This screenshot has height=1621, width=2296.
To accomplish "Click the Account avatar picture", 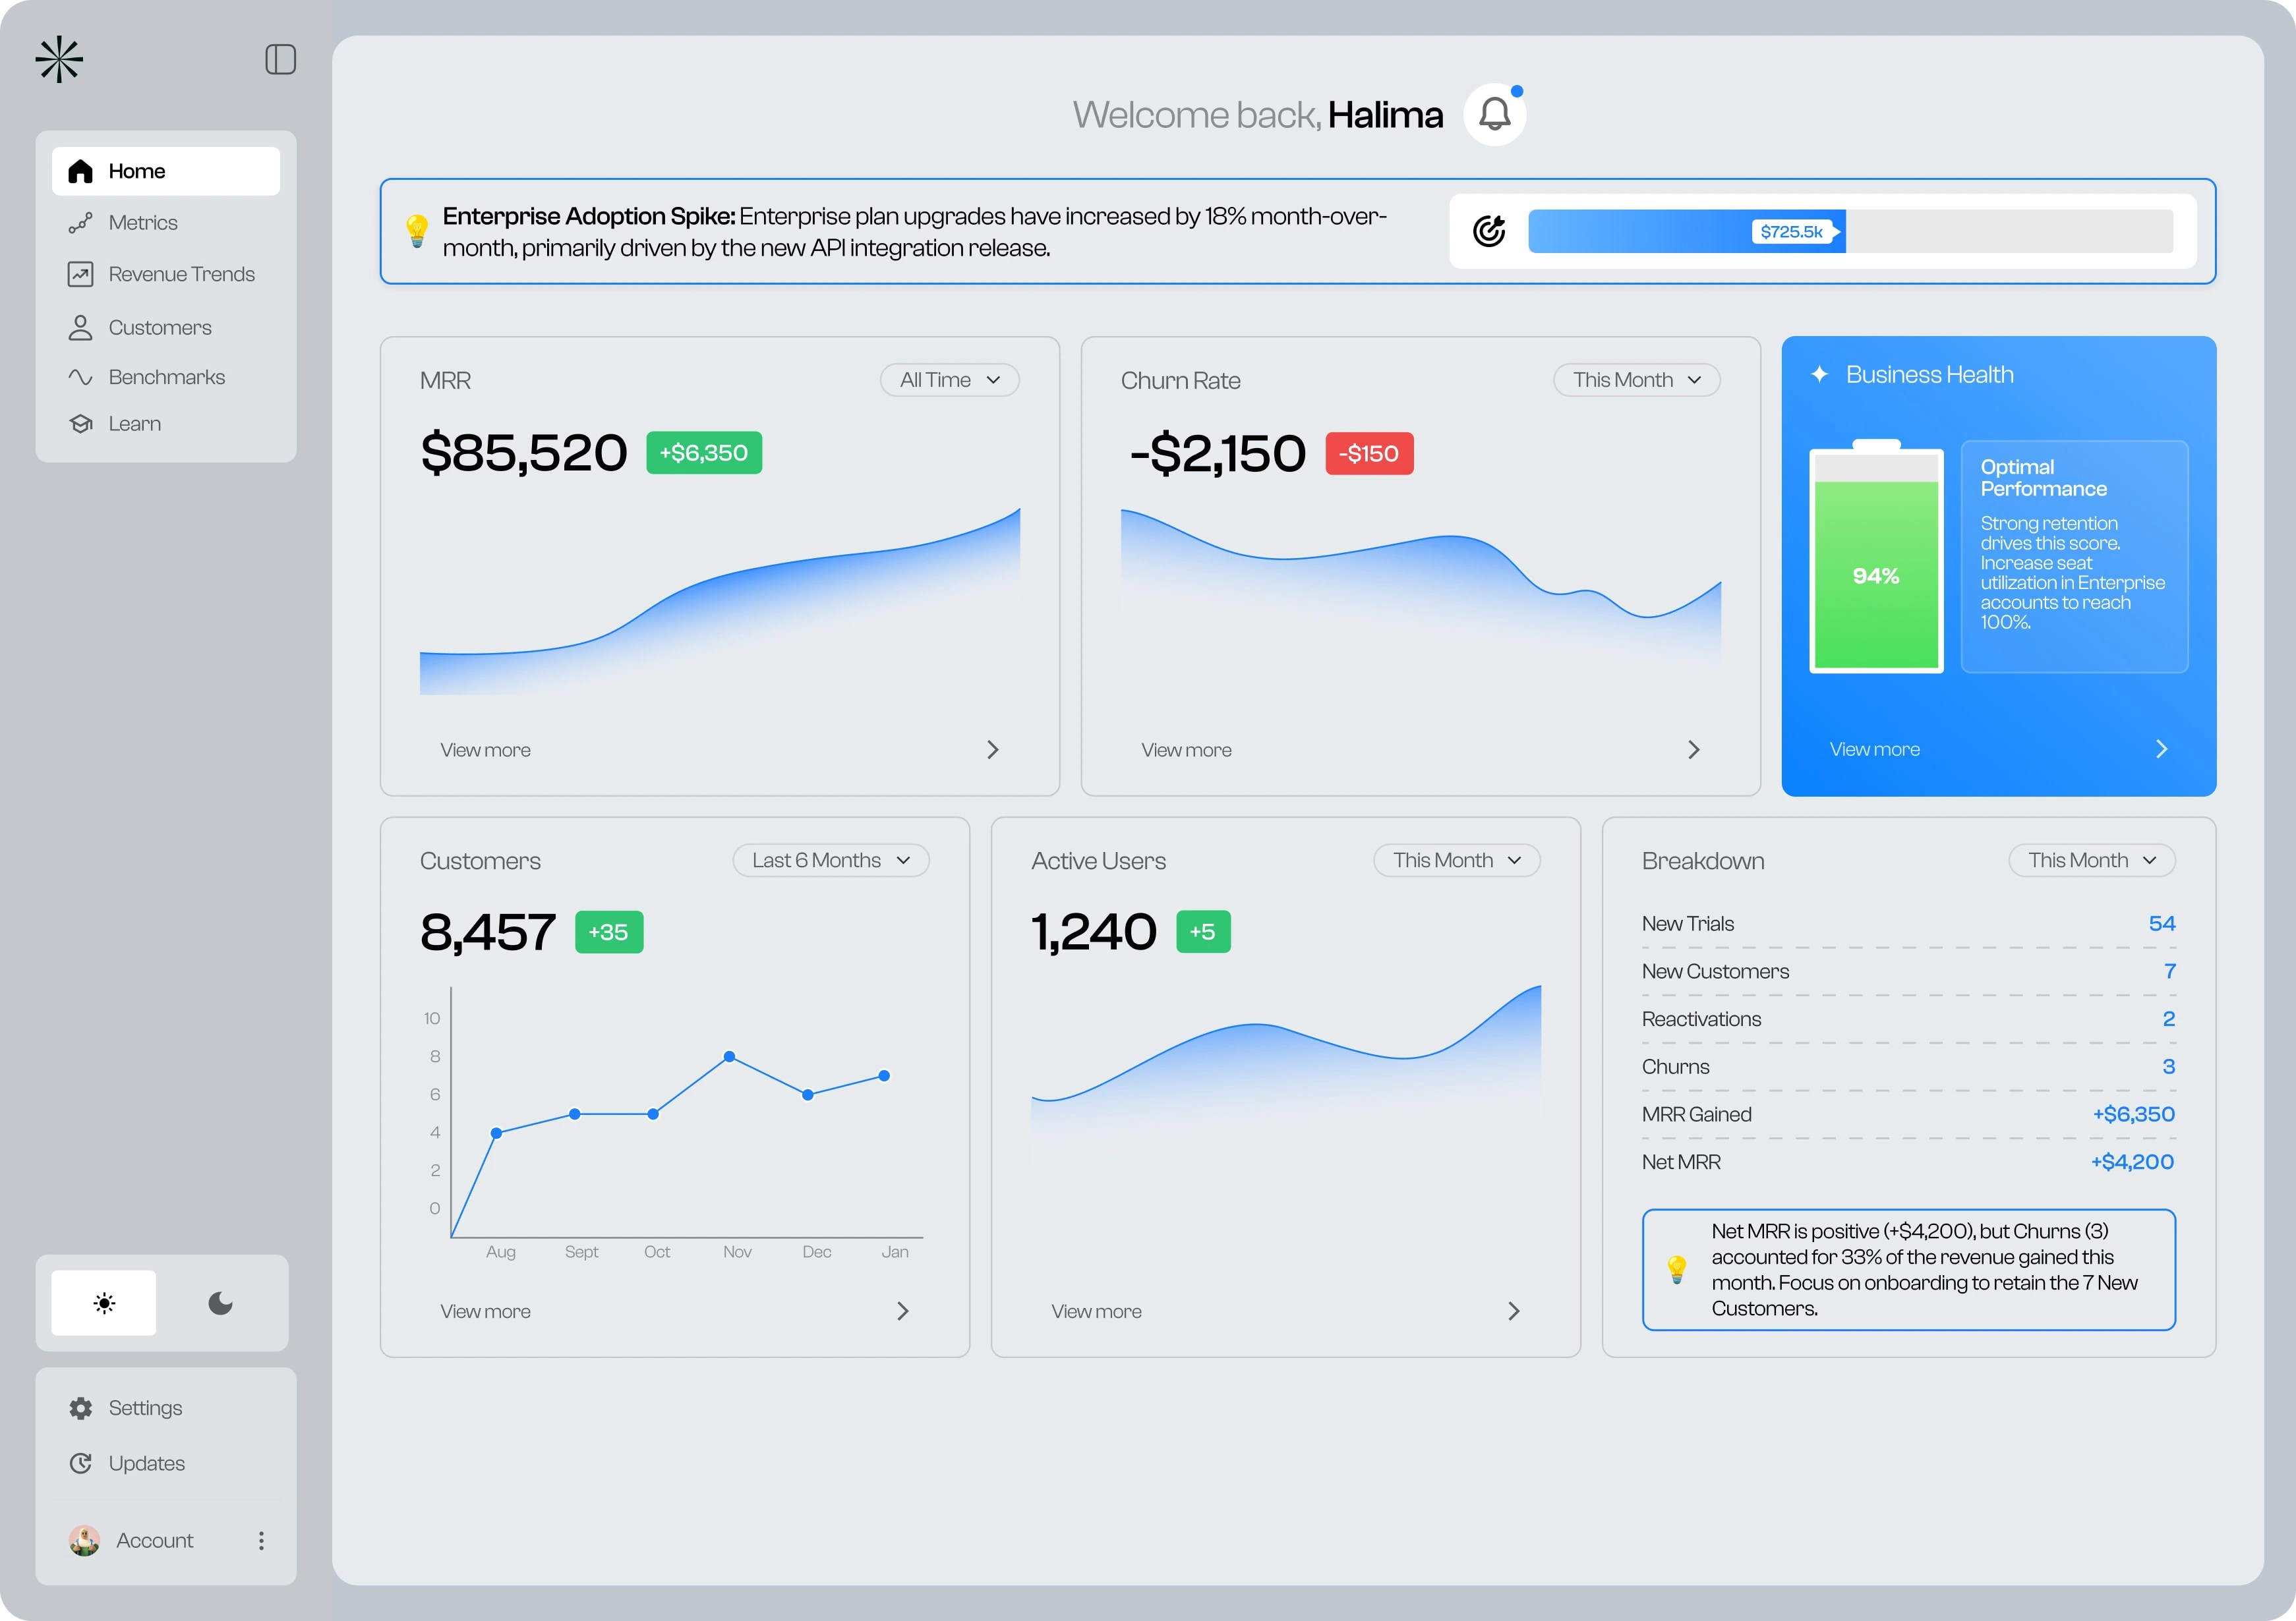I will (x=84, y=1540).
